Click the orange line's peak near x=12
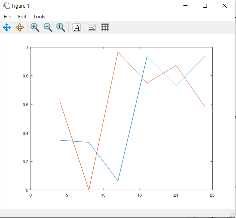Viewport: 236px width, 218px height. coord(118,52)
